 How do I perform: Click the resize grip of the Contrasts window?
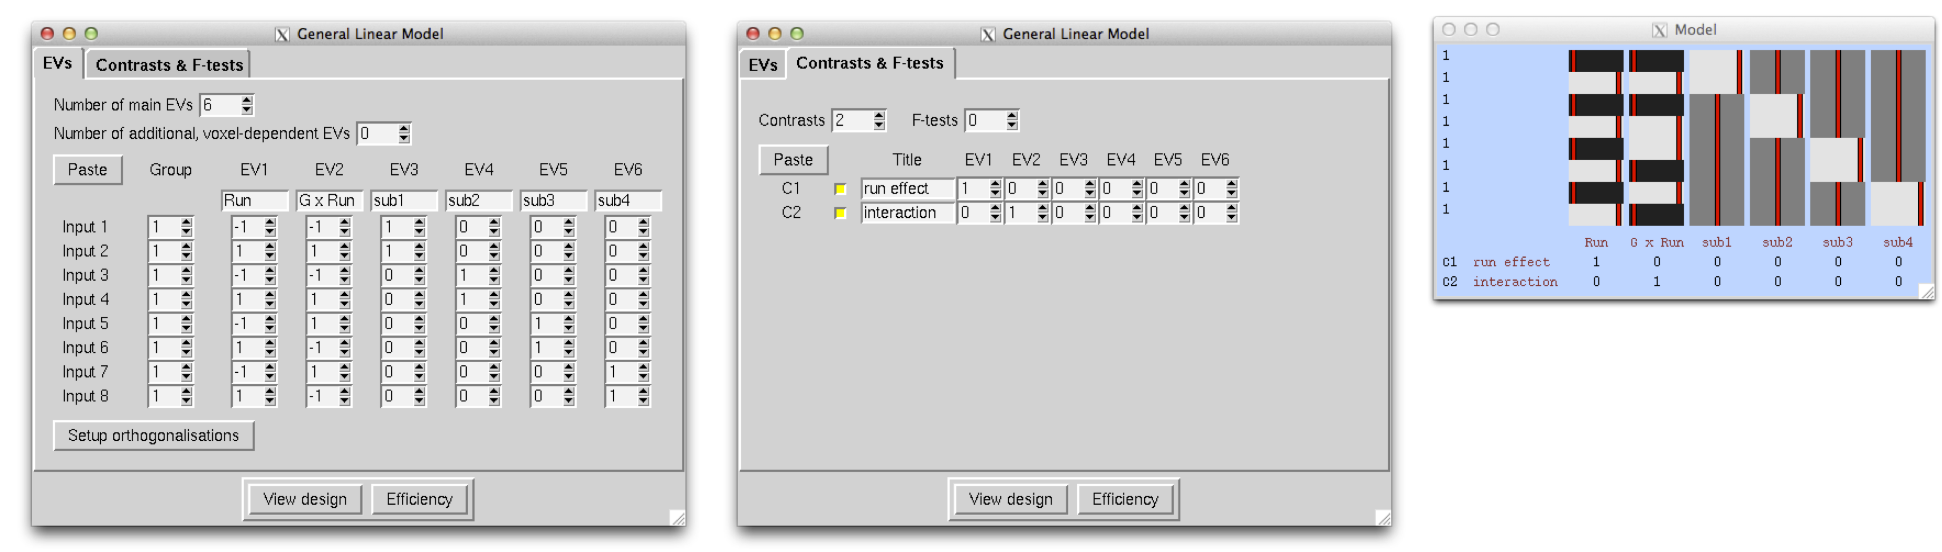(1383, 517)
